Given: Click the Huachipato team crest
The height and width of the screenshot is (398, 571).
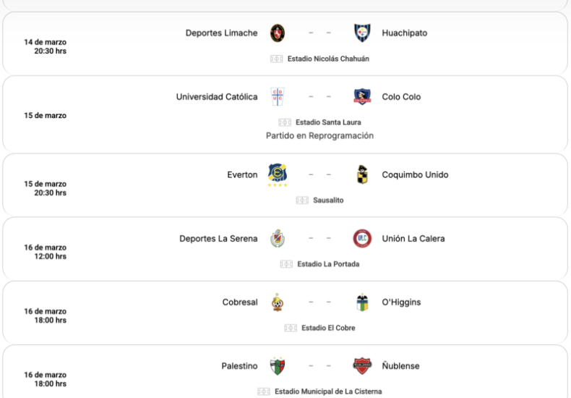Looking at the screenshot, I should (x=362, y=33).
